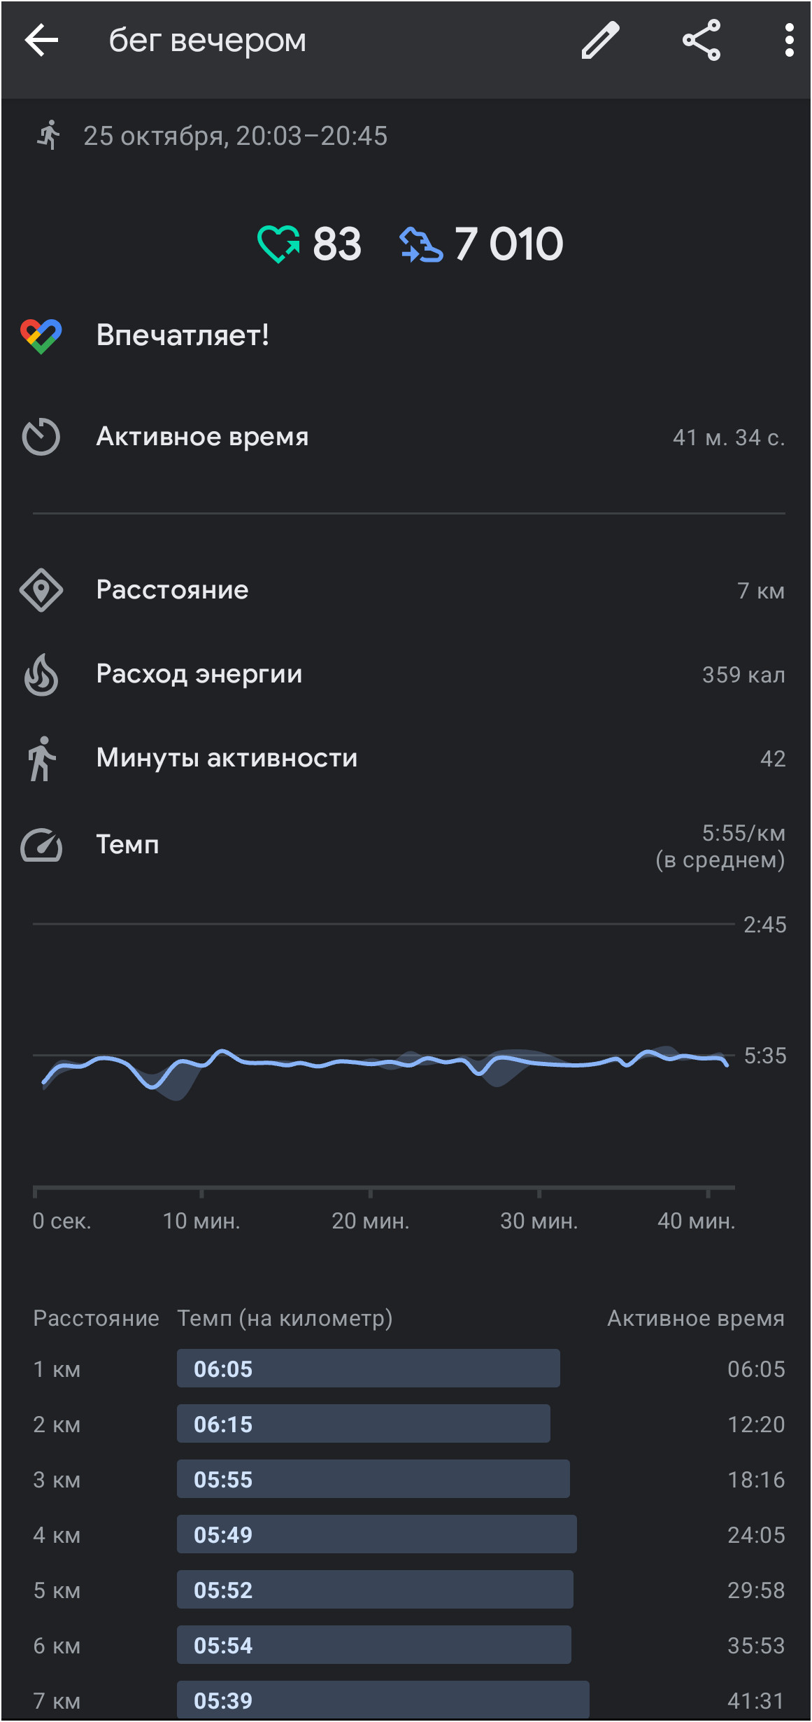Open the pencil edit icon
Image resolution: width=812 pixels, height=1722 pixels.
coord(601,40)
